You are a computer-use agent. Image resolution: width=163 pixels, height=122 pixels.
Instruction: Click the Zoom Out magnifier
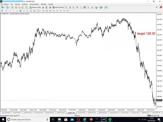pyautogui.click(x=81, y=7)
